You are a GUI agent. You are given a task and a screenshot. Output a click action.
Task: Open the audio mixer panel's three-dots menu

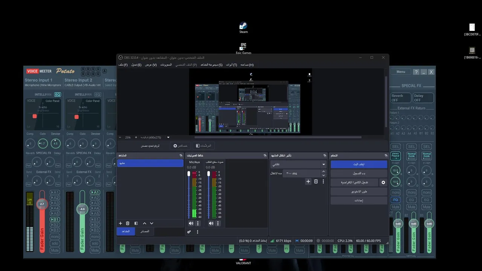point(198,232)
